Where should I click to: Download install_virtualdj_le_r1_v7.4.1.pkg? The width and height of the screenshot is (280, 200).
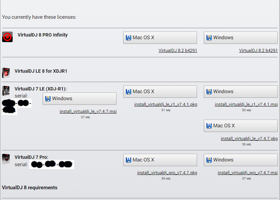(x=166, y=105)
